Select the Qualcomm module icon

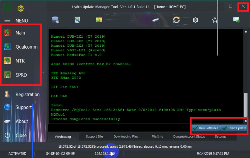pyautogui.click(x=7, y=47)
